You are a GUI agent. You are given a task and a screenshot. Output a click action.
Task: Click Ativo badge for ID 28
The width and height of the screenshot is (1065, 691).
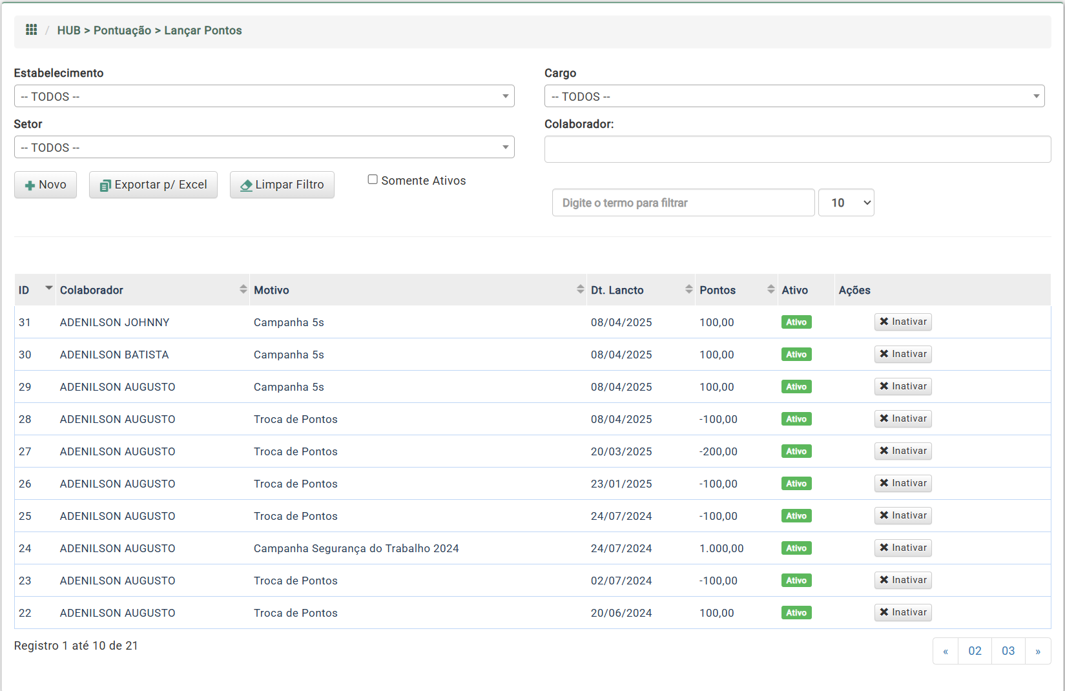(796, 419)
